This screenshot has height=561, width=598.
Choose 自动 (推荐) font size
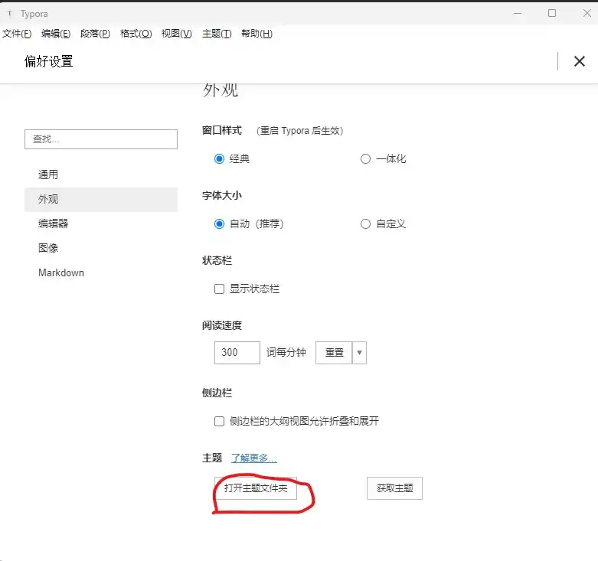coord(220,224)
